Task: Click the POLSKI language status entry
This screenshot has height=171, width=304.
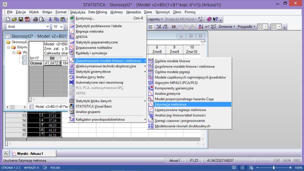Action: (55, 168)
